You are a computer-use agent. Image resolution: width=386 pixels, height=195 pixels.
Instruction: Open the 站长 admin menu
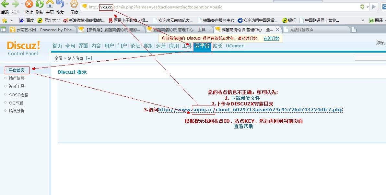click(217, 46)
